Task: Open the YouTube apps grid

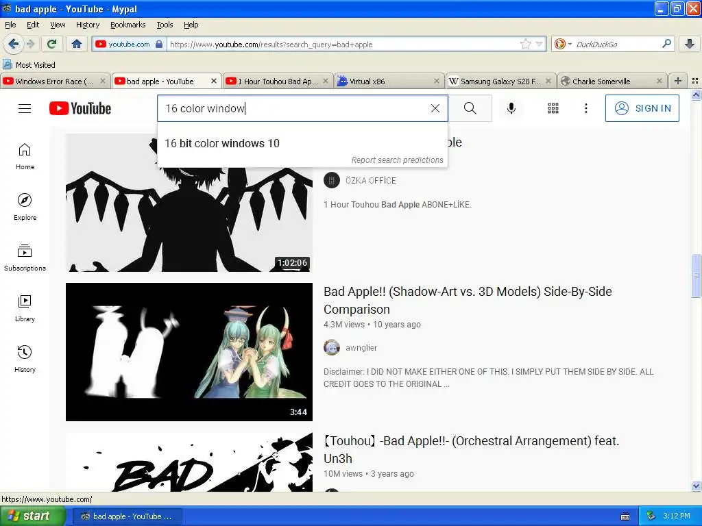Action: 553,108
